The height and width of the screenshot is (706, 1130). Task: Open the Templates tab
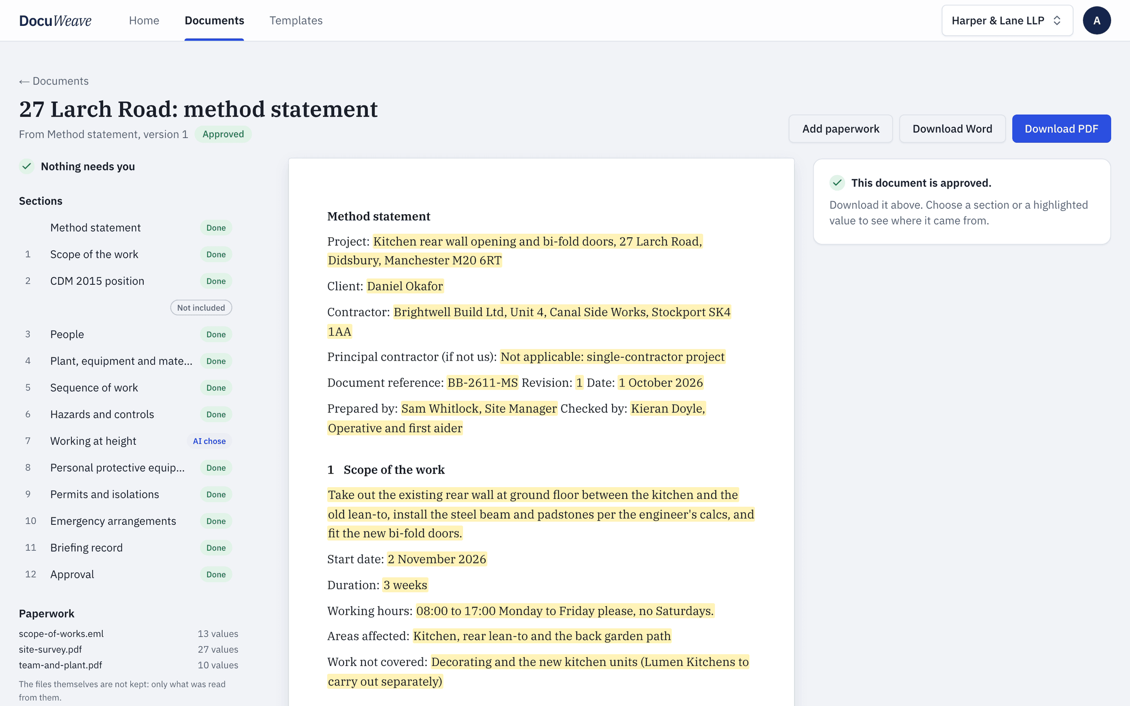296,20
